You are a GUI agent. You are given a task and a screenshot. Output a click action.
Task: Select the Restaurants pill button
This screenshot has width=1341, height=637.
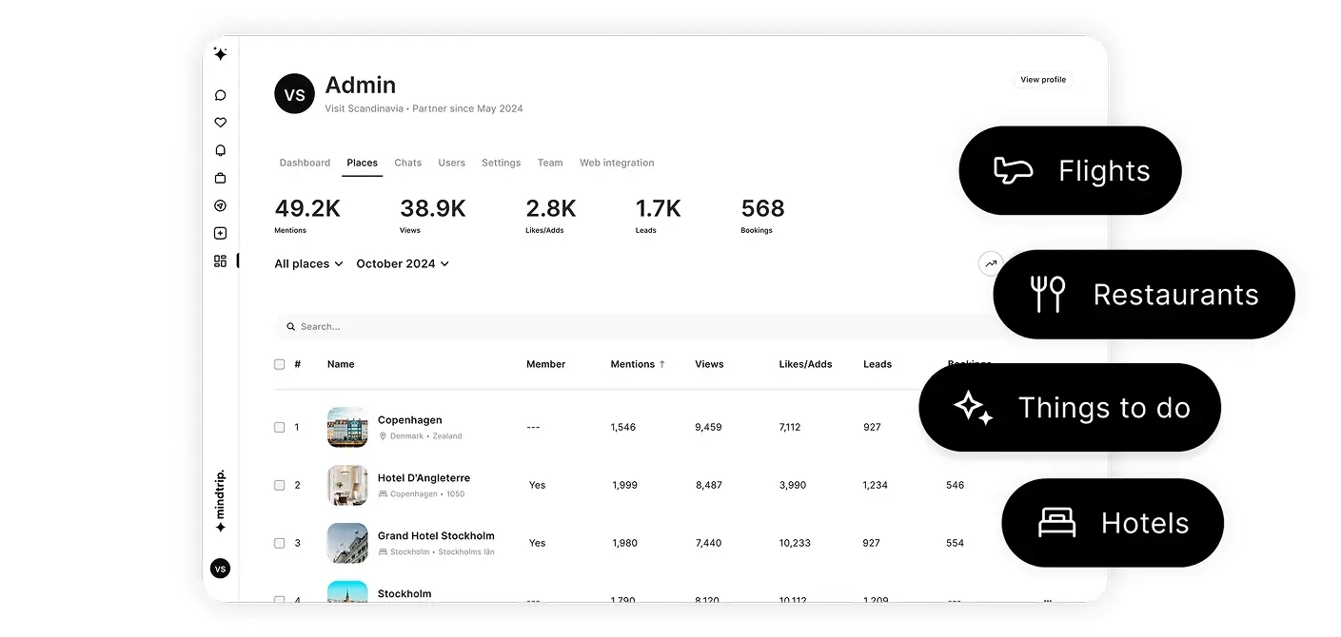(1144, 295)
